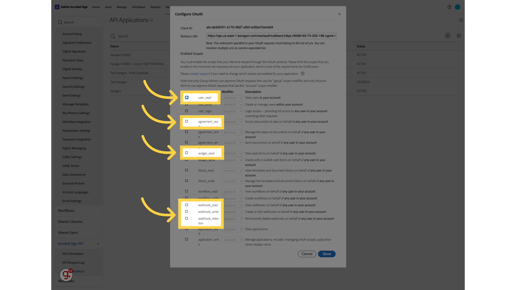Image resolution: width=516 pixels, height=290 pixels.
Task: Check the webhook_read scope
Action: (187, 205)
